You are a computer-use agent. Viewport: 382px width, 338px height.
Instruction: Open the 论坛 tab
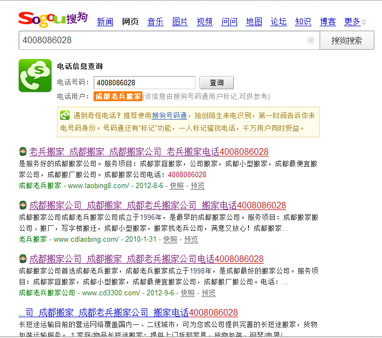(x=279, y=22)
